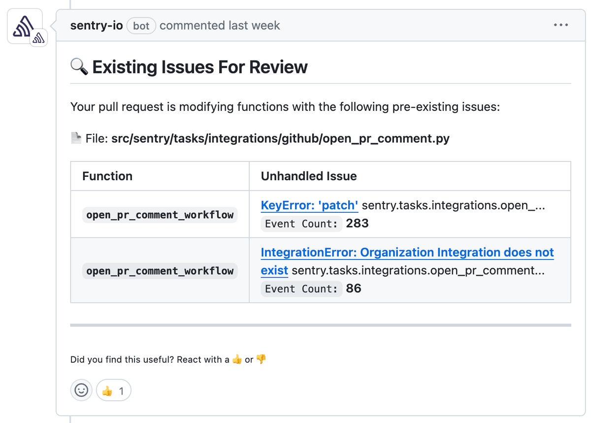Click the page emoji beside 'File:'
The height and width of the screenshot is (423, 591).
[76, 138]
